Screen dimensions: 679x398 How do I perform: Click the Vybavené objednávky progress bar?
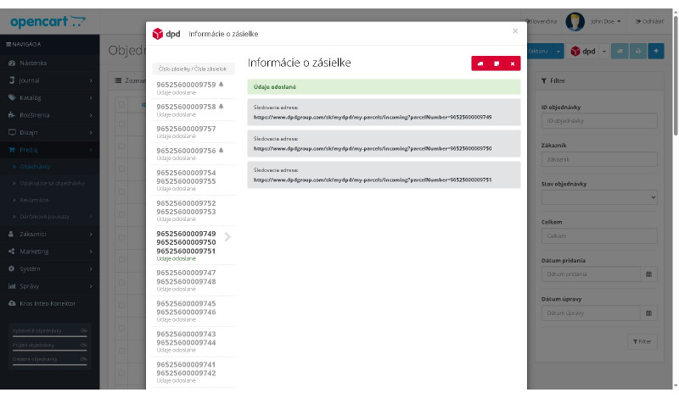tap(50, 336)
